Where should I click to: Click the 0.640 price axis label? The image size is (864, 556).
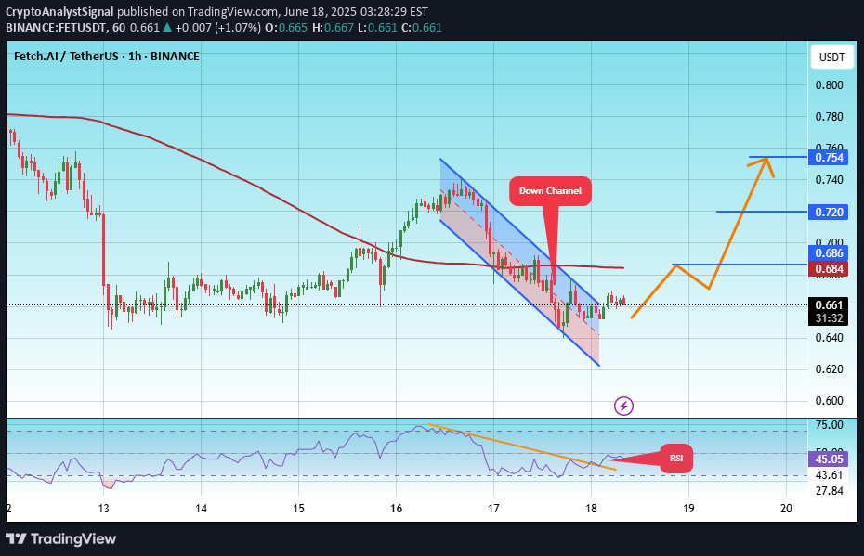pos(830,338)
